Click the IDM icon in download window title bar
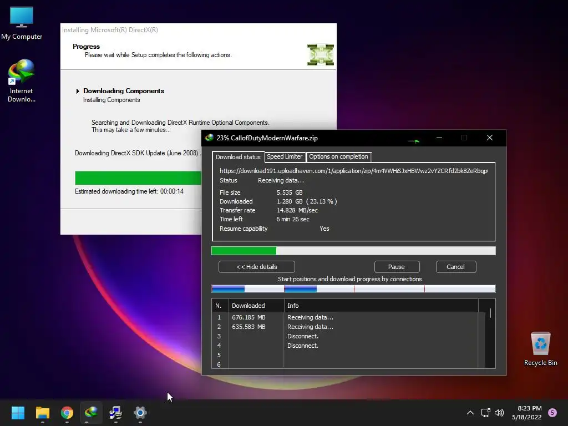Image resolution: width=568 pixels, height=426 pixels. click(x=209, y=138)
